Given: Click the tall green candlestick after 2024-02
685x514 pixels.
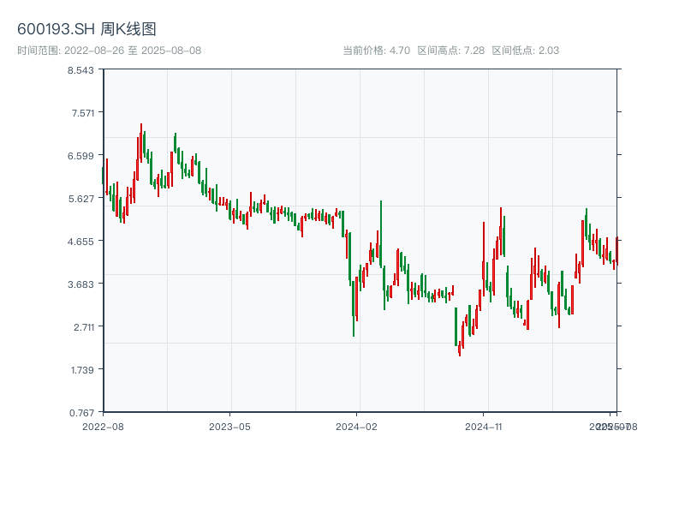Looking at the screenshot, I should coord(381,231).
